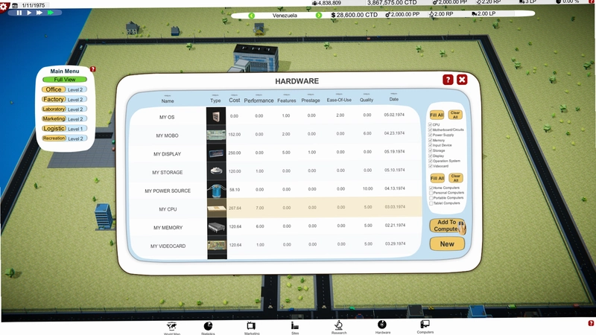Screen dimensions: 596x335
Task: Uncheck Power Supply filter checkbox
Action: click(x=431, y=135)
